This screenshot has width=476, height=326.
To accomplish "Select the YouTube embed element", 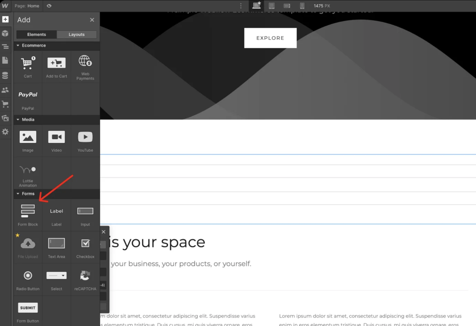I will (x=85, y=141).
